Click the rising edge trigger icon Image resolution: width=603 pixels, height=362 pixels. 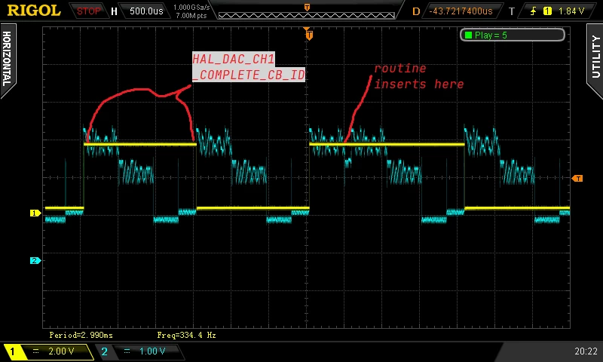533,11
